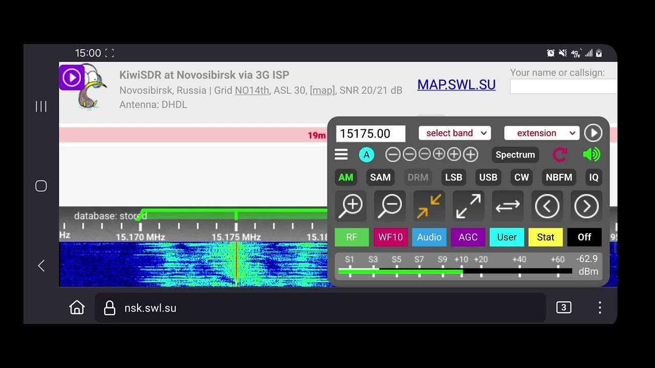Click the nsk.swl.su address bar

pos(320,308)
